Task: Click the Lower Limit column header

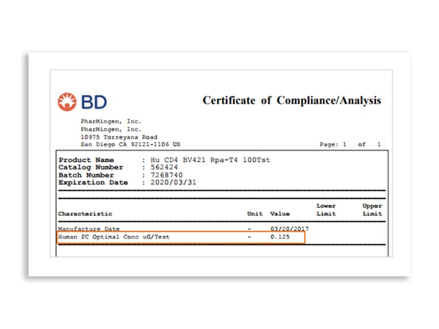Action: coord(326,210)
